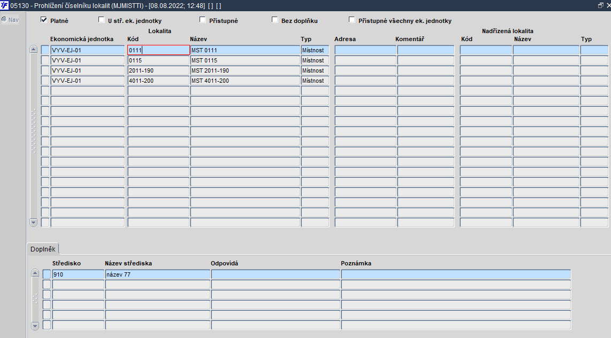Click the Kód field containing 2011-190

pyautogui.click(x=158, y=70)
